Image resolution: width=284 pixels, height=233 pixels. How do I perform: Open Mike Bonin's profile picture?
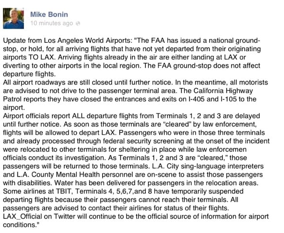click(x=14, y=18)
